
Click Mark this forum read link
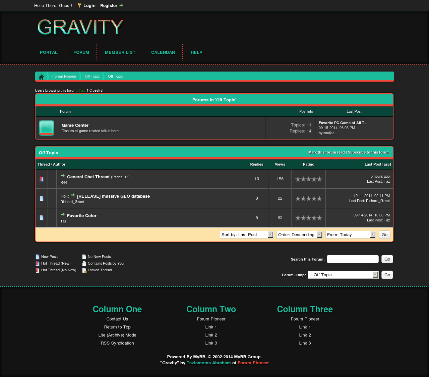pyautogui.click(x=326, y=153)
